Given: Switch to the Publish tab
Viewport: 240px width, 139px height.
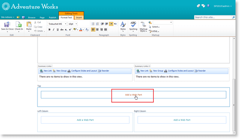Looking at the screenshot, I should pos(52,18).
